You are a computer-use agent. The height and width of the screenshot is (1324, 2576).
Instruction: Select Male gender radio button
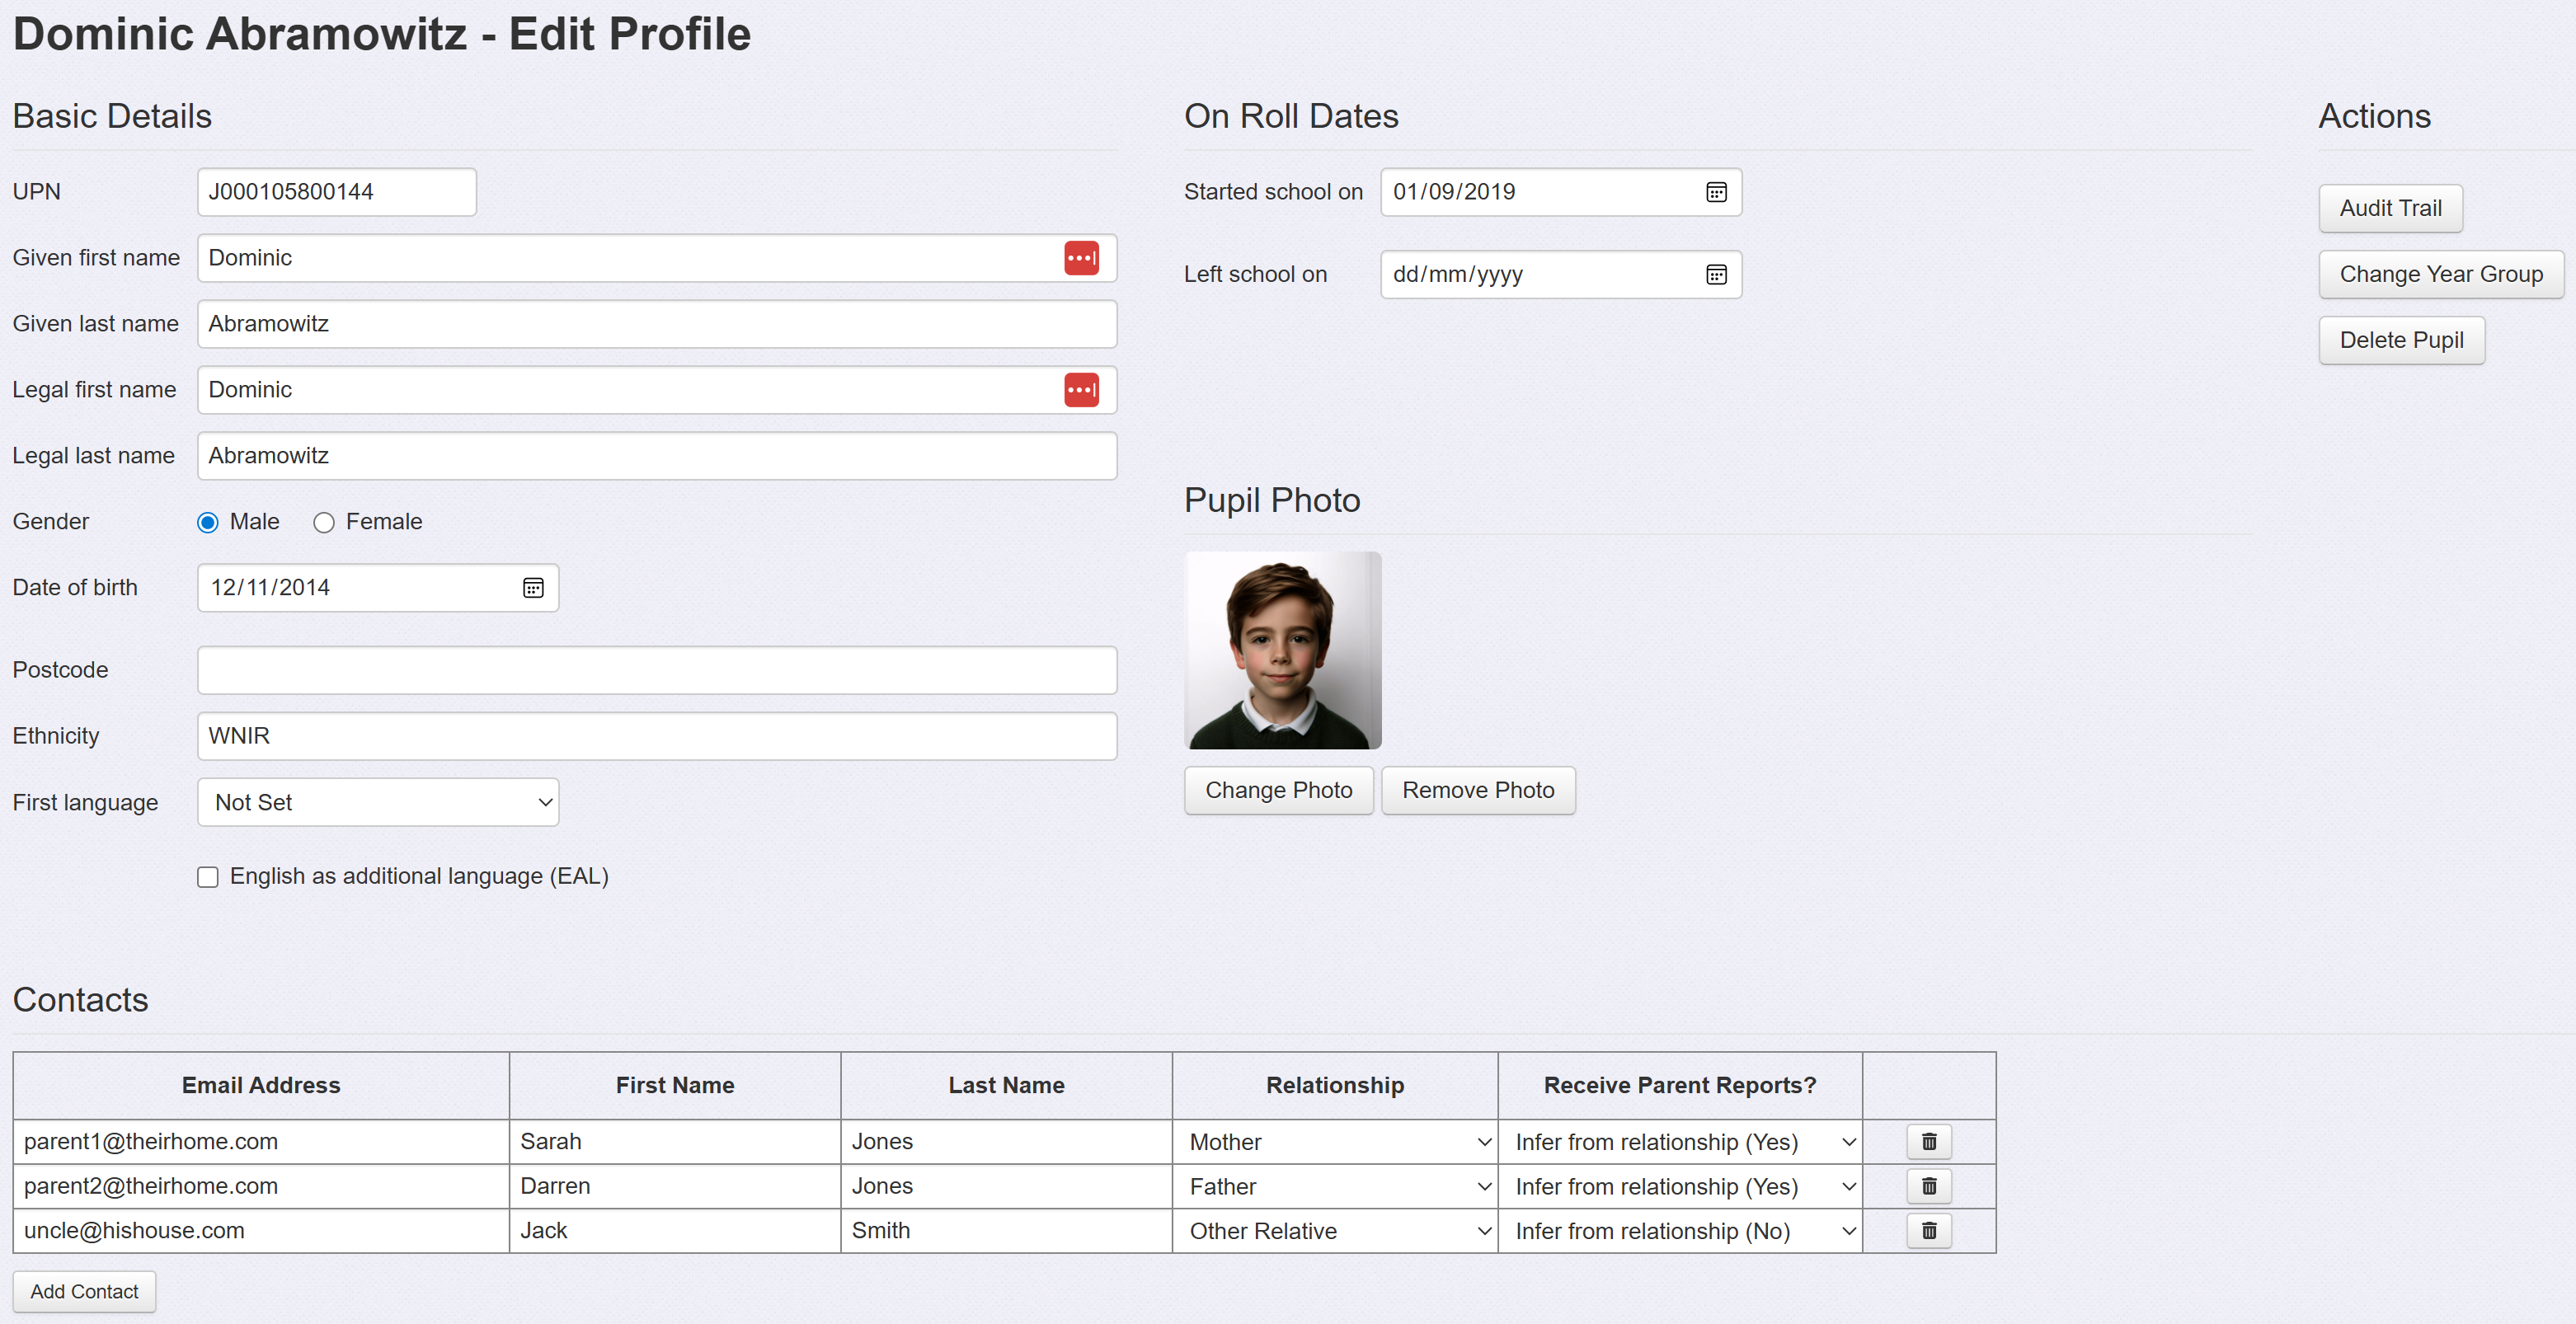(208, 523)
